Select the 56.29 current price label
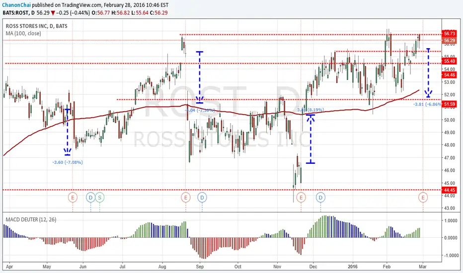The image size is (463, 273). 449,40
